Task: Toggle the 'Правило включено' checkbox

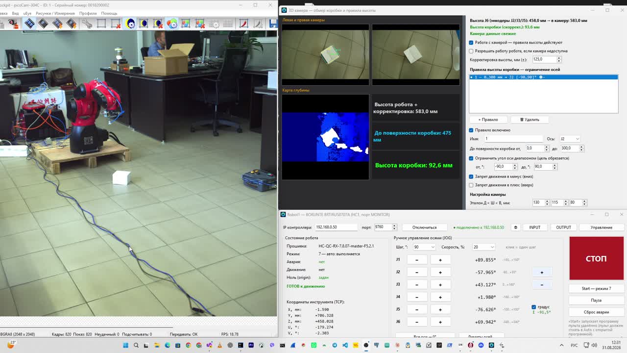Action: [x=471, y=130]
